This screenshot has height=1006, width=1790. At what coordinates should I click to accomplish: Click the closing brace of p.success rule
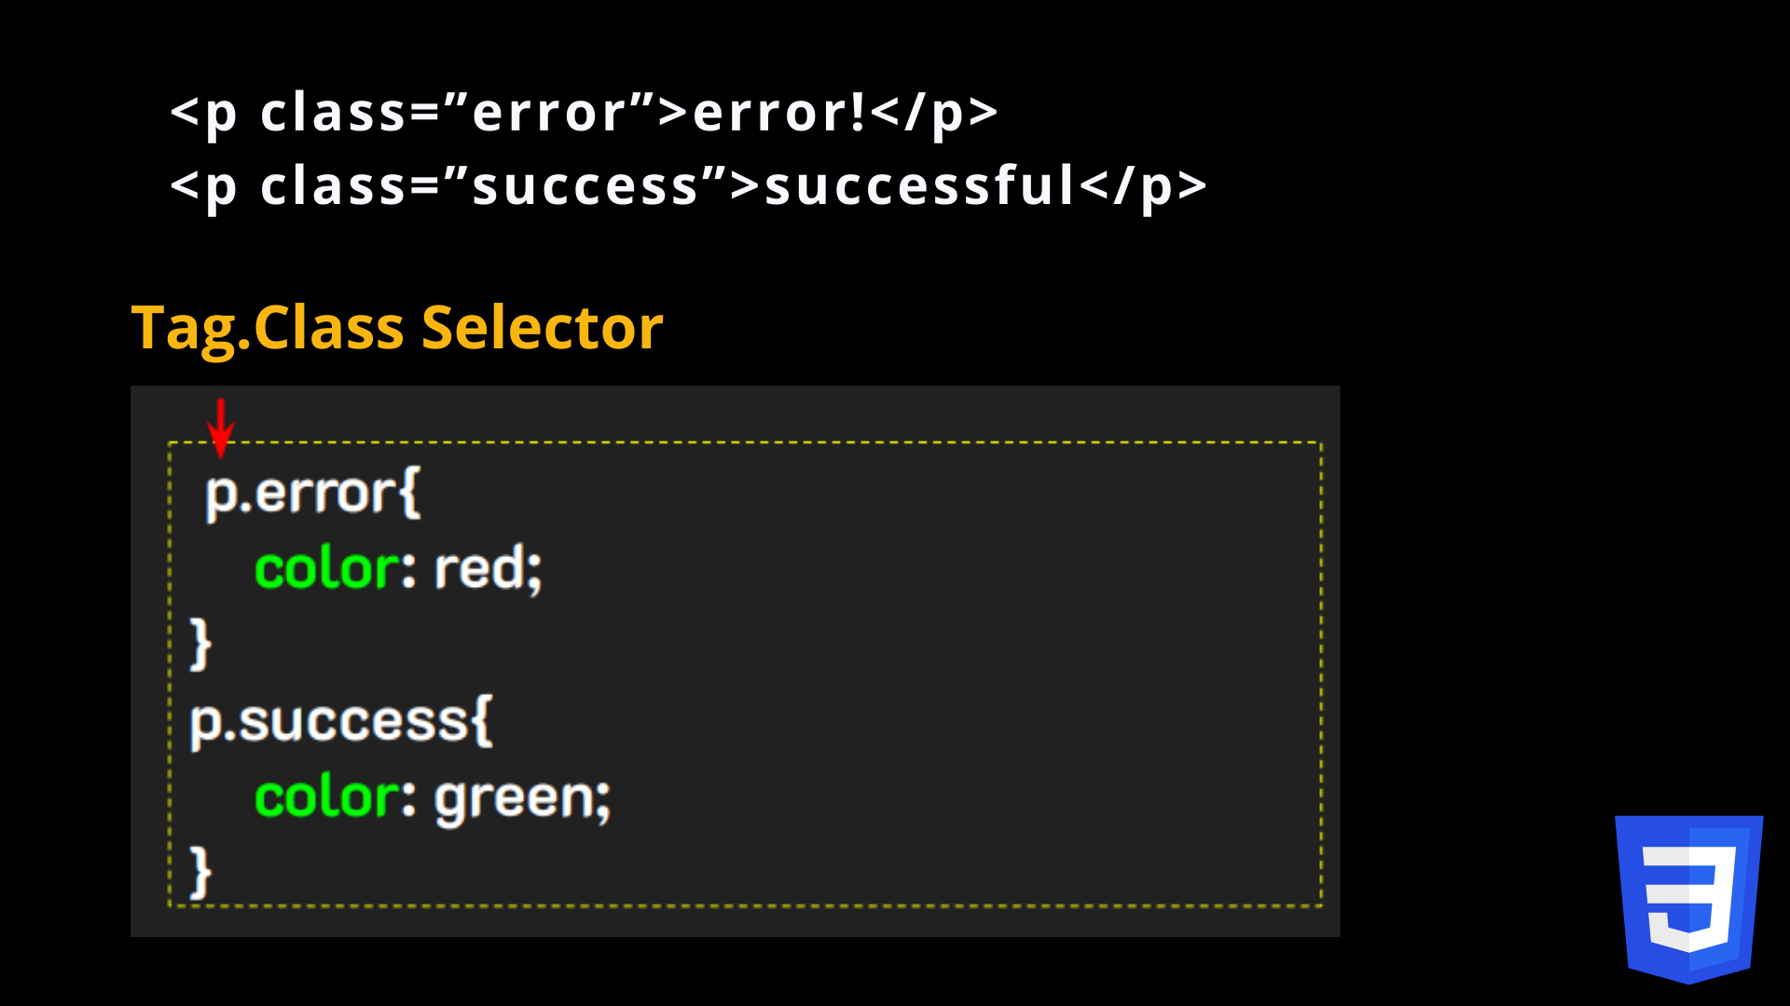tap(200, 873)
